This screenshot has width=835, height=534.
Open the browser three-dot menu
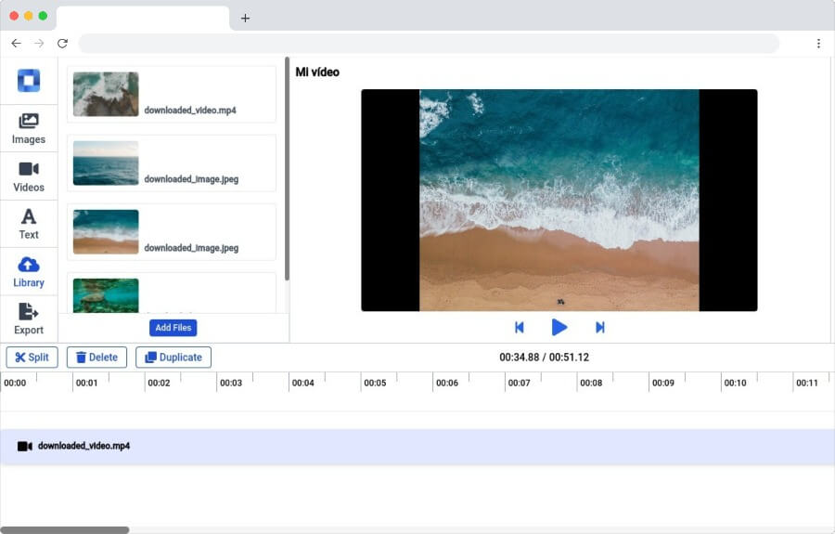(x=818, y=43)
